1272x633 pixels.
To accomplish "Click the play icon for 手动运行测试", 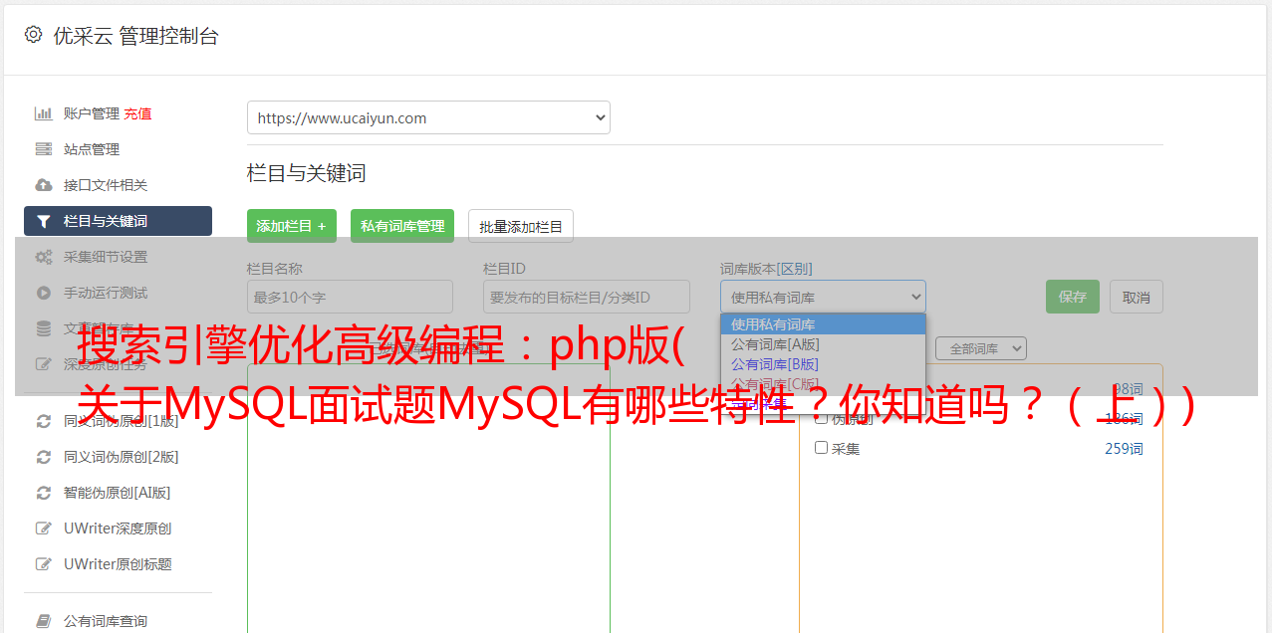I will click(44, 293).
